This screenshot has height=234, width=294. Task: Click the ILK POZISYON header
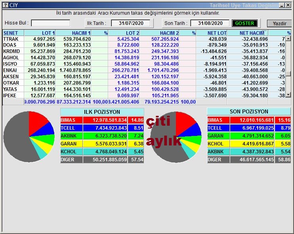(102, 112)
